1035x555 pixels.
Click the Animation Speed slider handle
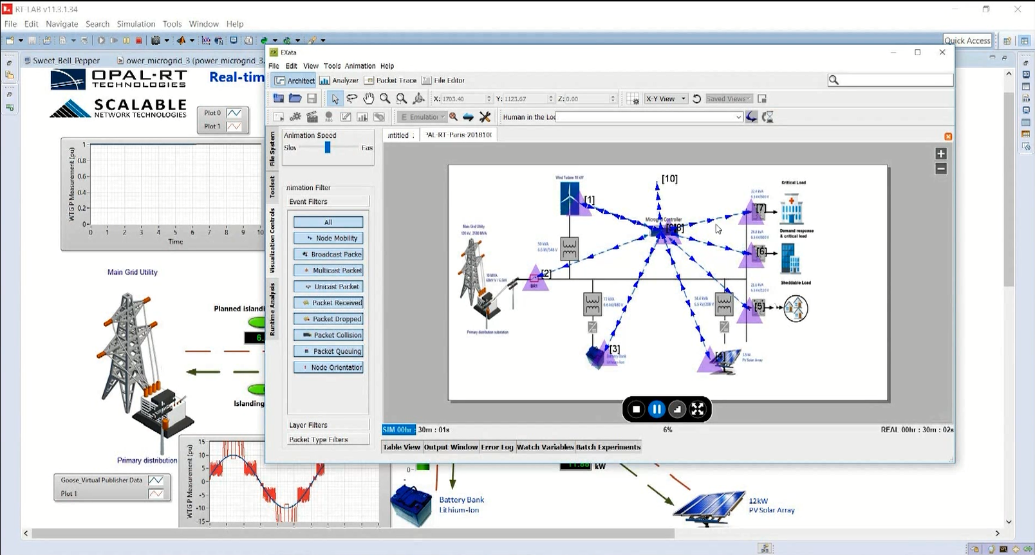328,147
